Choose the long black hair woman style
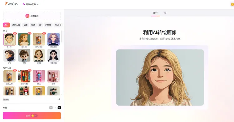 click(x=53, y=56)
